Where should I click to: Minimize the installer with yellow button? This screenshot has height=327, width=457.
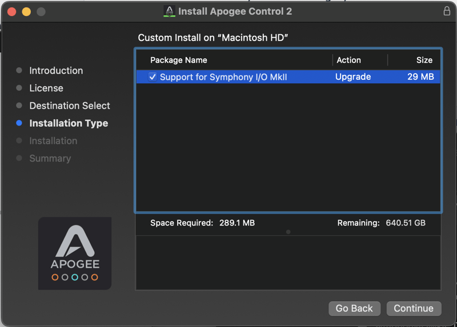pos(26,11)
